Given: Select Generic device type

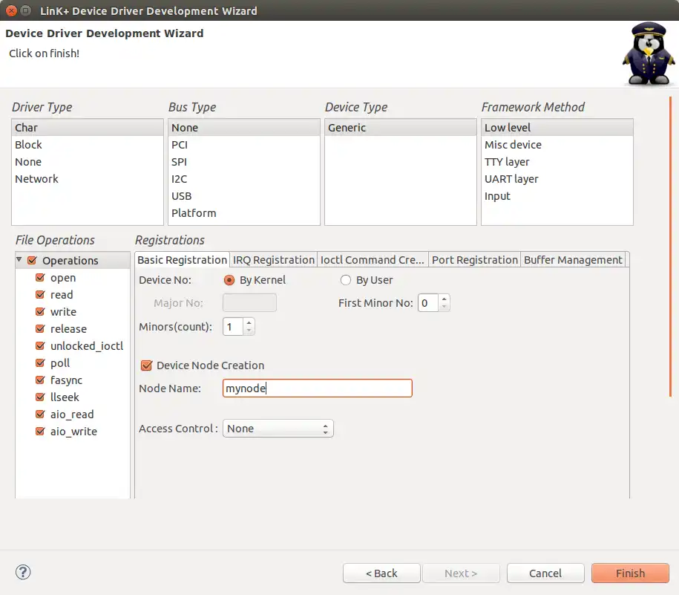Looking at the screenshot, I should point(401,128).
